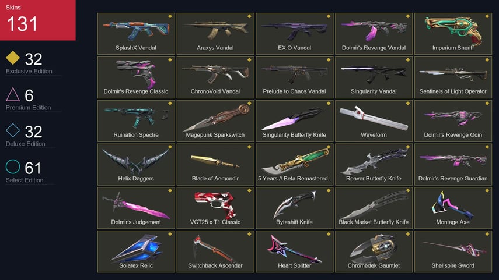Click the gold diamond badge on Waveform card
Image resolution: width=499 pixels, height=280 pixels.
[x=408, y=103]
